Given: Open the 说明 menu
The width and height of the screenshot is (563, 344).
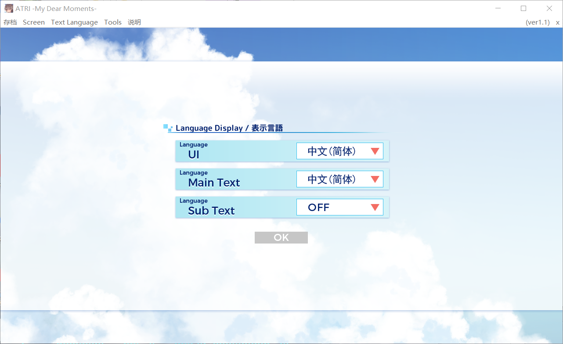Looking at the screenshot, I should tap(134, 22).
